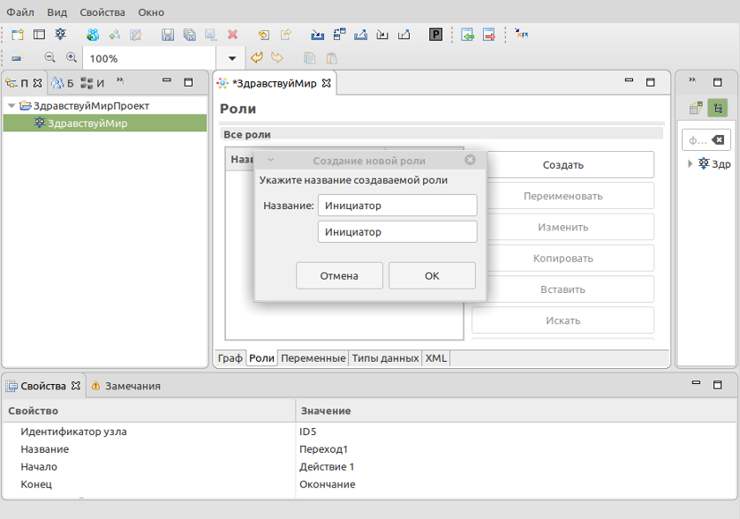This screenshot has width=740, height=519.
Task: Click OK in the new role dialog
Action: 432,275
